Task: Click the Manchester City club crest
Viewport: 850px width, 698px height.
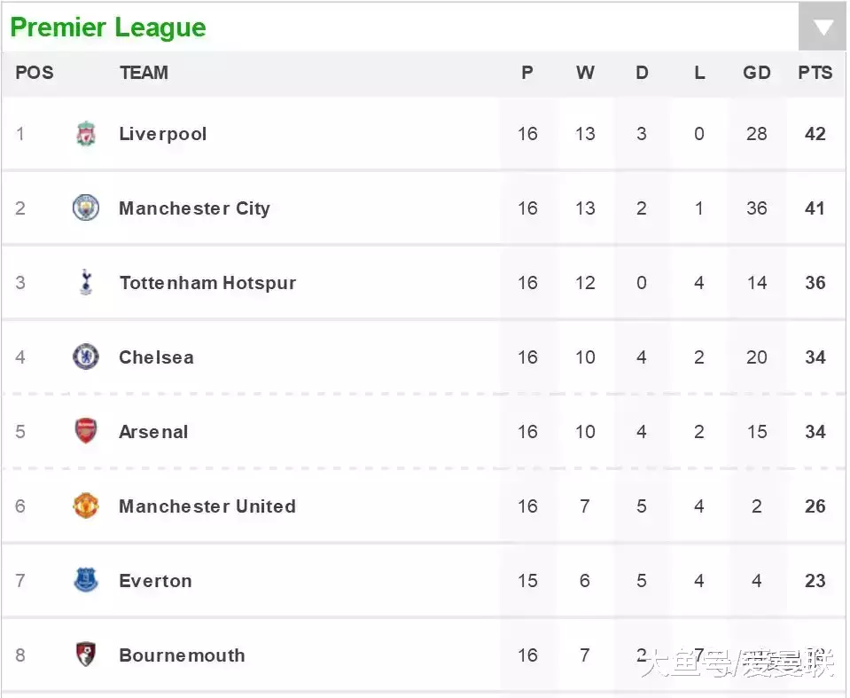Action: (86, 208)
